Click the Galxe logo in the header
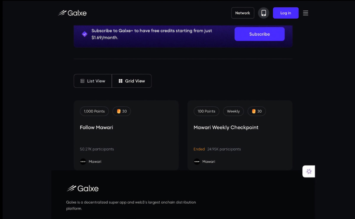355x219 pixels. [x=72, y=13]
